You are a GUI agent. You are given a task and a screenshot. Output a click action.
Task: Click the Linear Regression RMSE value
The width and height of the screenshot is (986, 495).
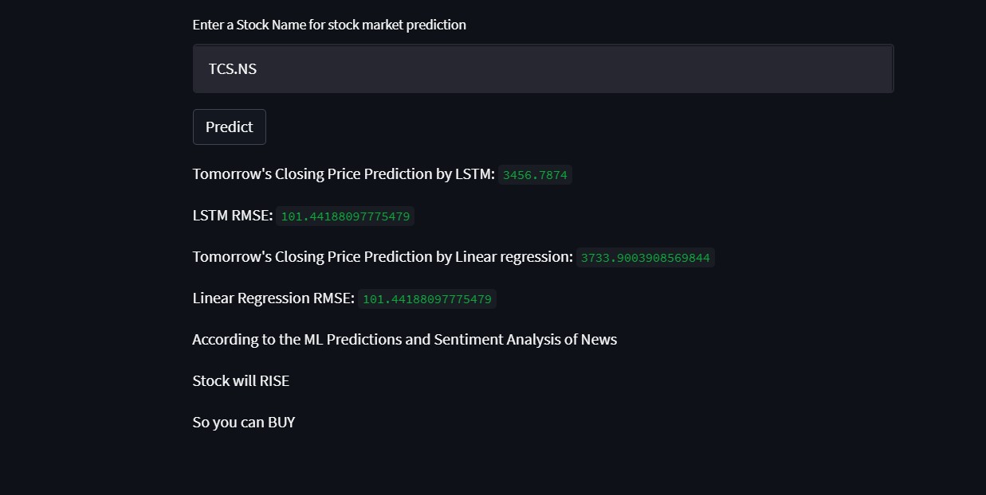click(x=427, y=298)
